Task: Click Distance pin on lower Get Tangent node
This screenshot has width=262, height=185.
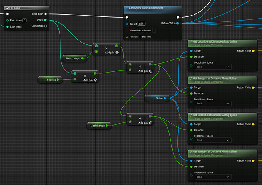Action: click(191, 167)
